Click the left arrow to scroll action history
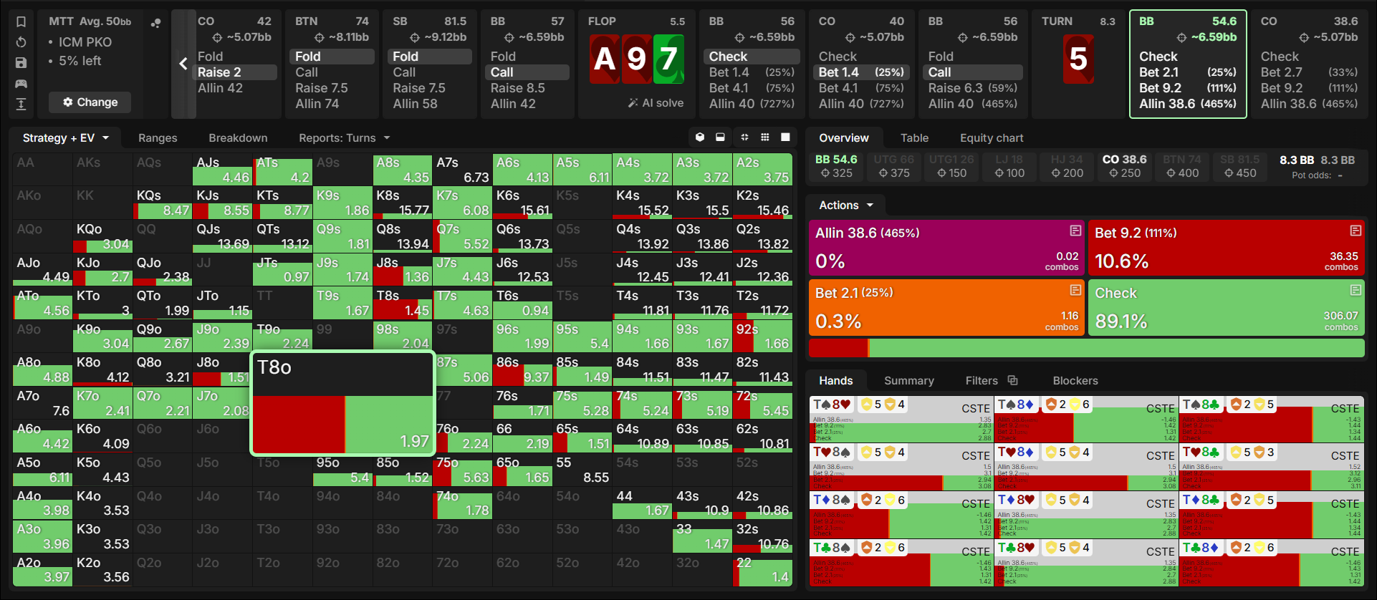The height and width of the screenshot is (600, 1377). pyautogui.click(x=183, y=64)
